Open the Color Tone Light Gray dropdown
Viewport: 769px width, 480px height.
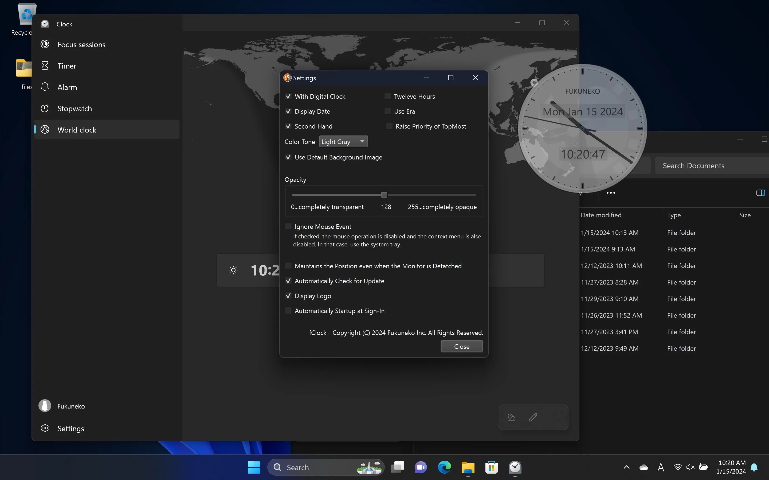pos(343,142)
